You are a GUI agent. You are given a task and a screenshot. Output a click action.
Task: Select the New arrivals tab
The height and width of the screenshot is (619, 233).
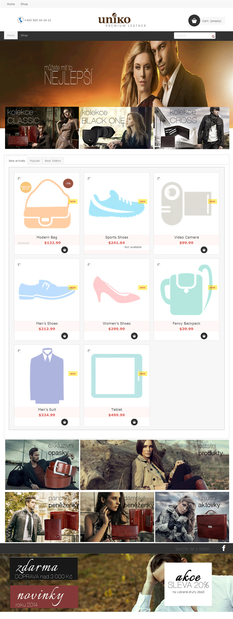17,161
